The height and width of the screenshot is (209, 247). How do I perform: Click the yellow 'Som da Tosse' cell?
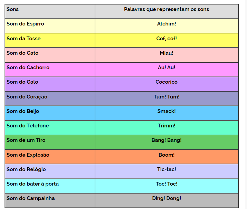pyautogui.click(x=50, y=40)
